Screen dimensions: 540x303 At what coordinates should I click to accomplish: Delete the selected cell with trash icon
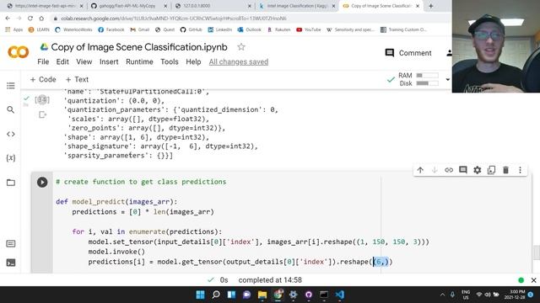[505, 170]
